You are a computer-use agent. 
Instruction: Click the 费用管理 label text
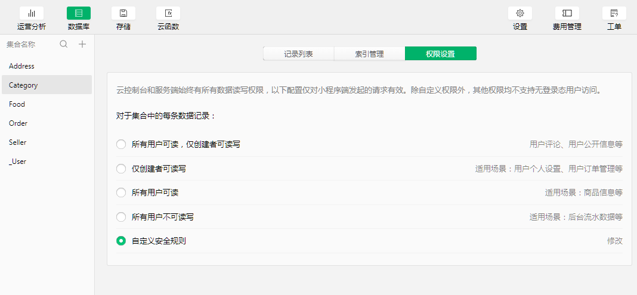pos(567,27)
